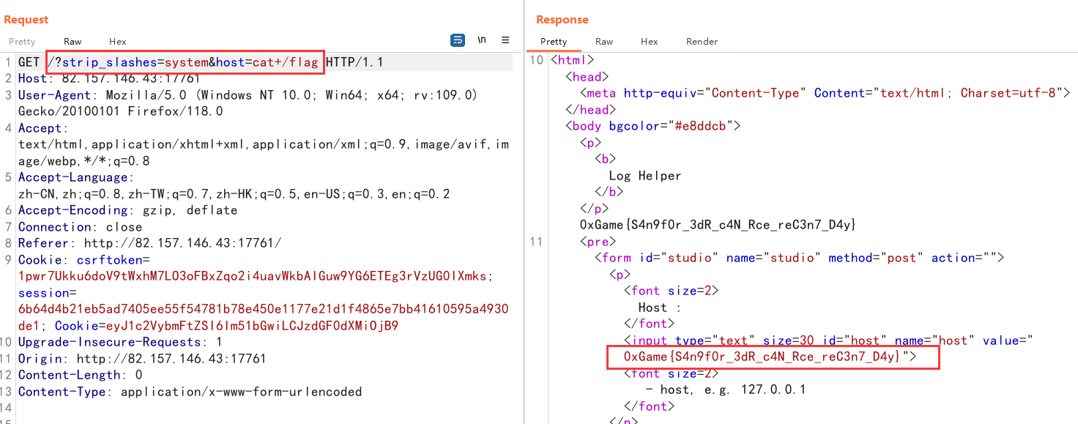Click the 0xGame flag line below </p>
This screenshot has height=424, width=1078.
tap(718, 225)
